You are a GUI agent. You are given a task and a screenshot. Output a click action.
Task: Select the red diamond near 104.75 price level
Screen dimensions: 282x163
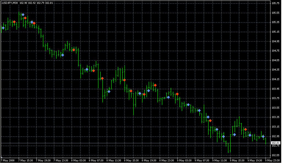tap(74, 50)
